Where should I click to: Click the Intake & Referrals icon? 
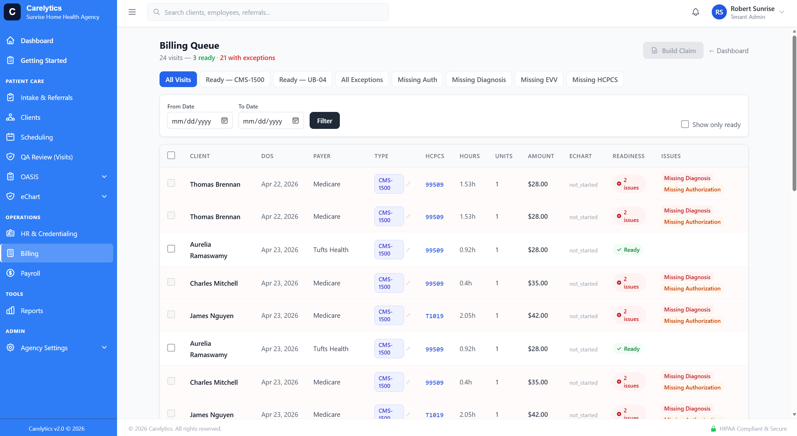(10, 97)
